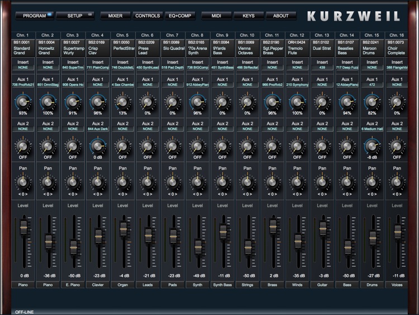Click the Chn. 9 Synth Bass label
419x315 pixels.
tap(222, 285)
